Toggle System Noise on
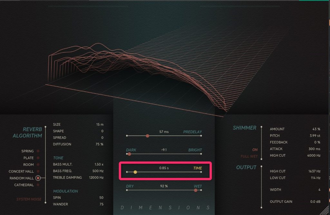The width and height of the screenshot is (330, 215). (29, 199)
